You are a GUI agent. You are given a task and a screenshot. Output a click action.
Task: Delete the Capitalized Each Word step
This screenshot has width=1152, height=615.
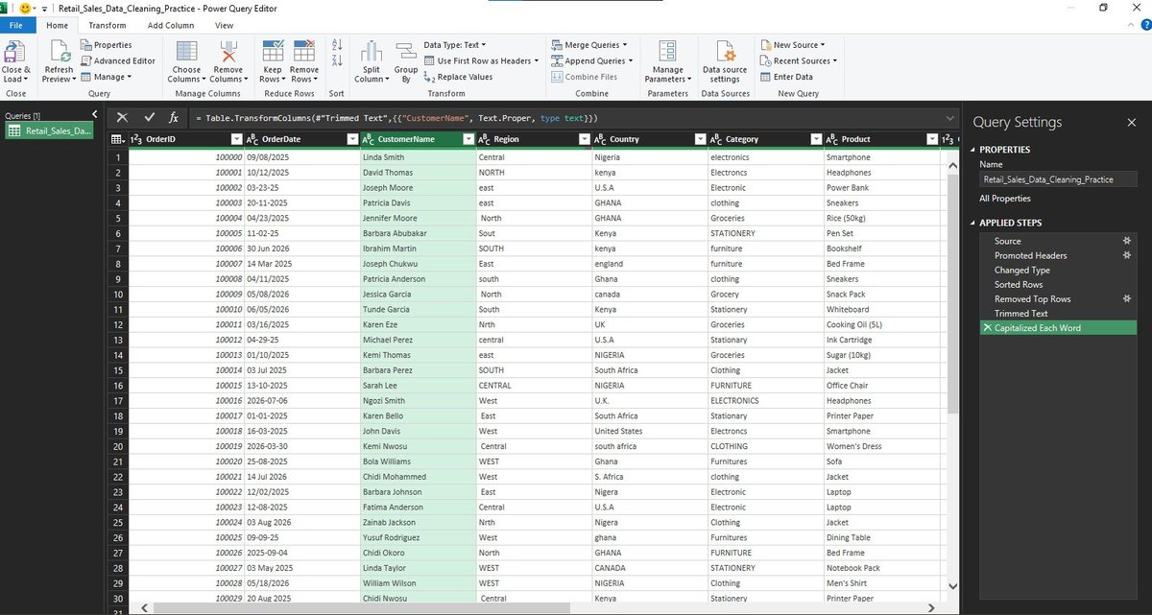986,328
